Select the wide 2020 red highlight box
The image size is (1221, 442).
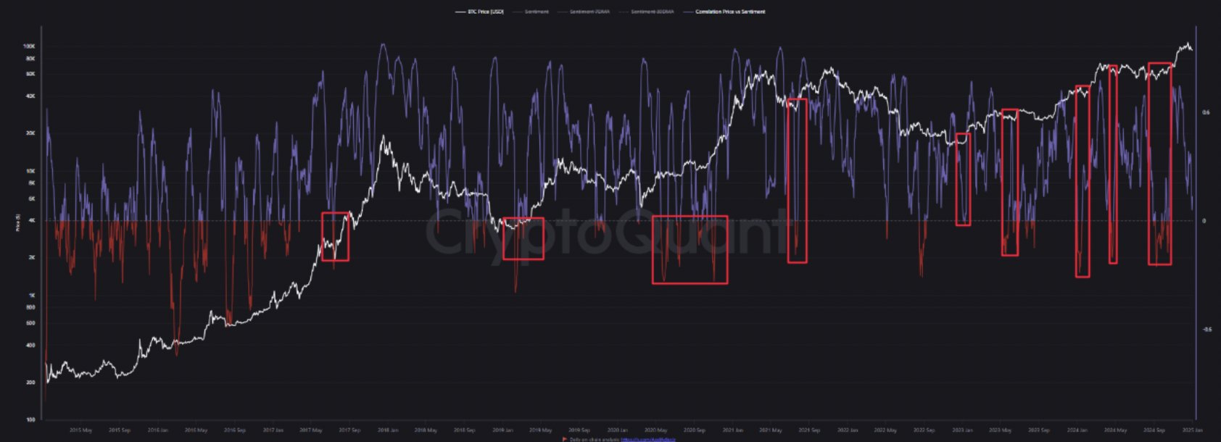(x=690, y=249)
